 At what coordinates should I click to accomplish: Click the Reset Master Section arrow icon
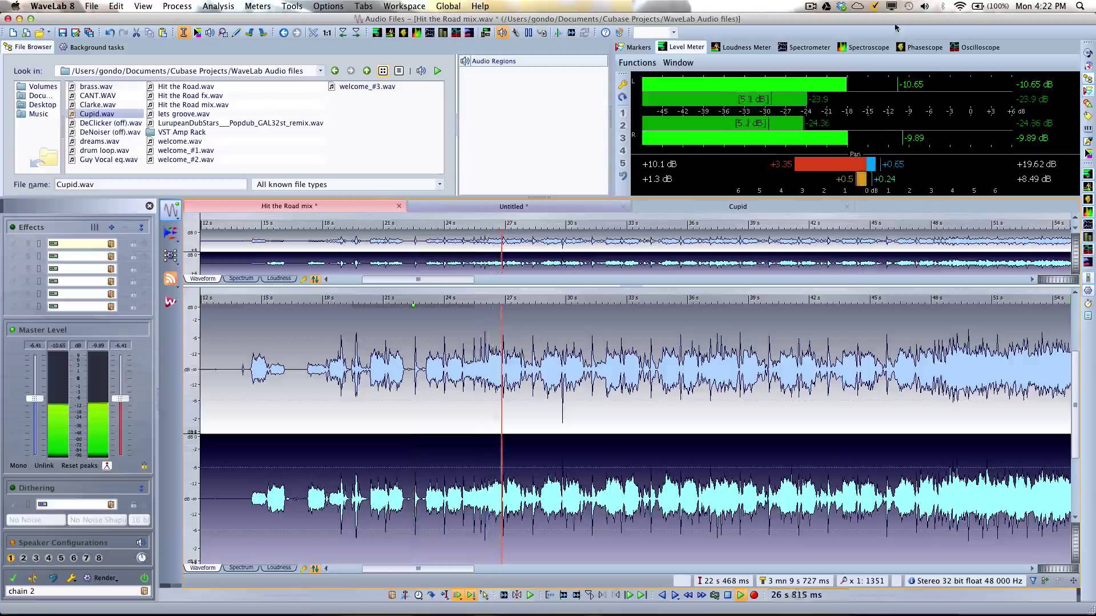(53, 578)
